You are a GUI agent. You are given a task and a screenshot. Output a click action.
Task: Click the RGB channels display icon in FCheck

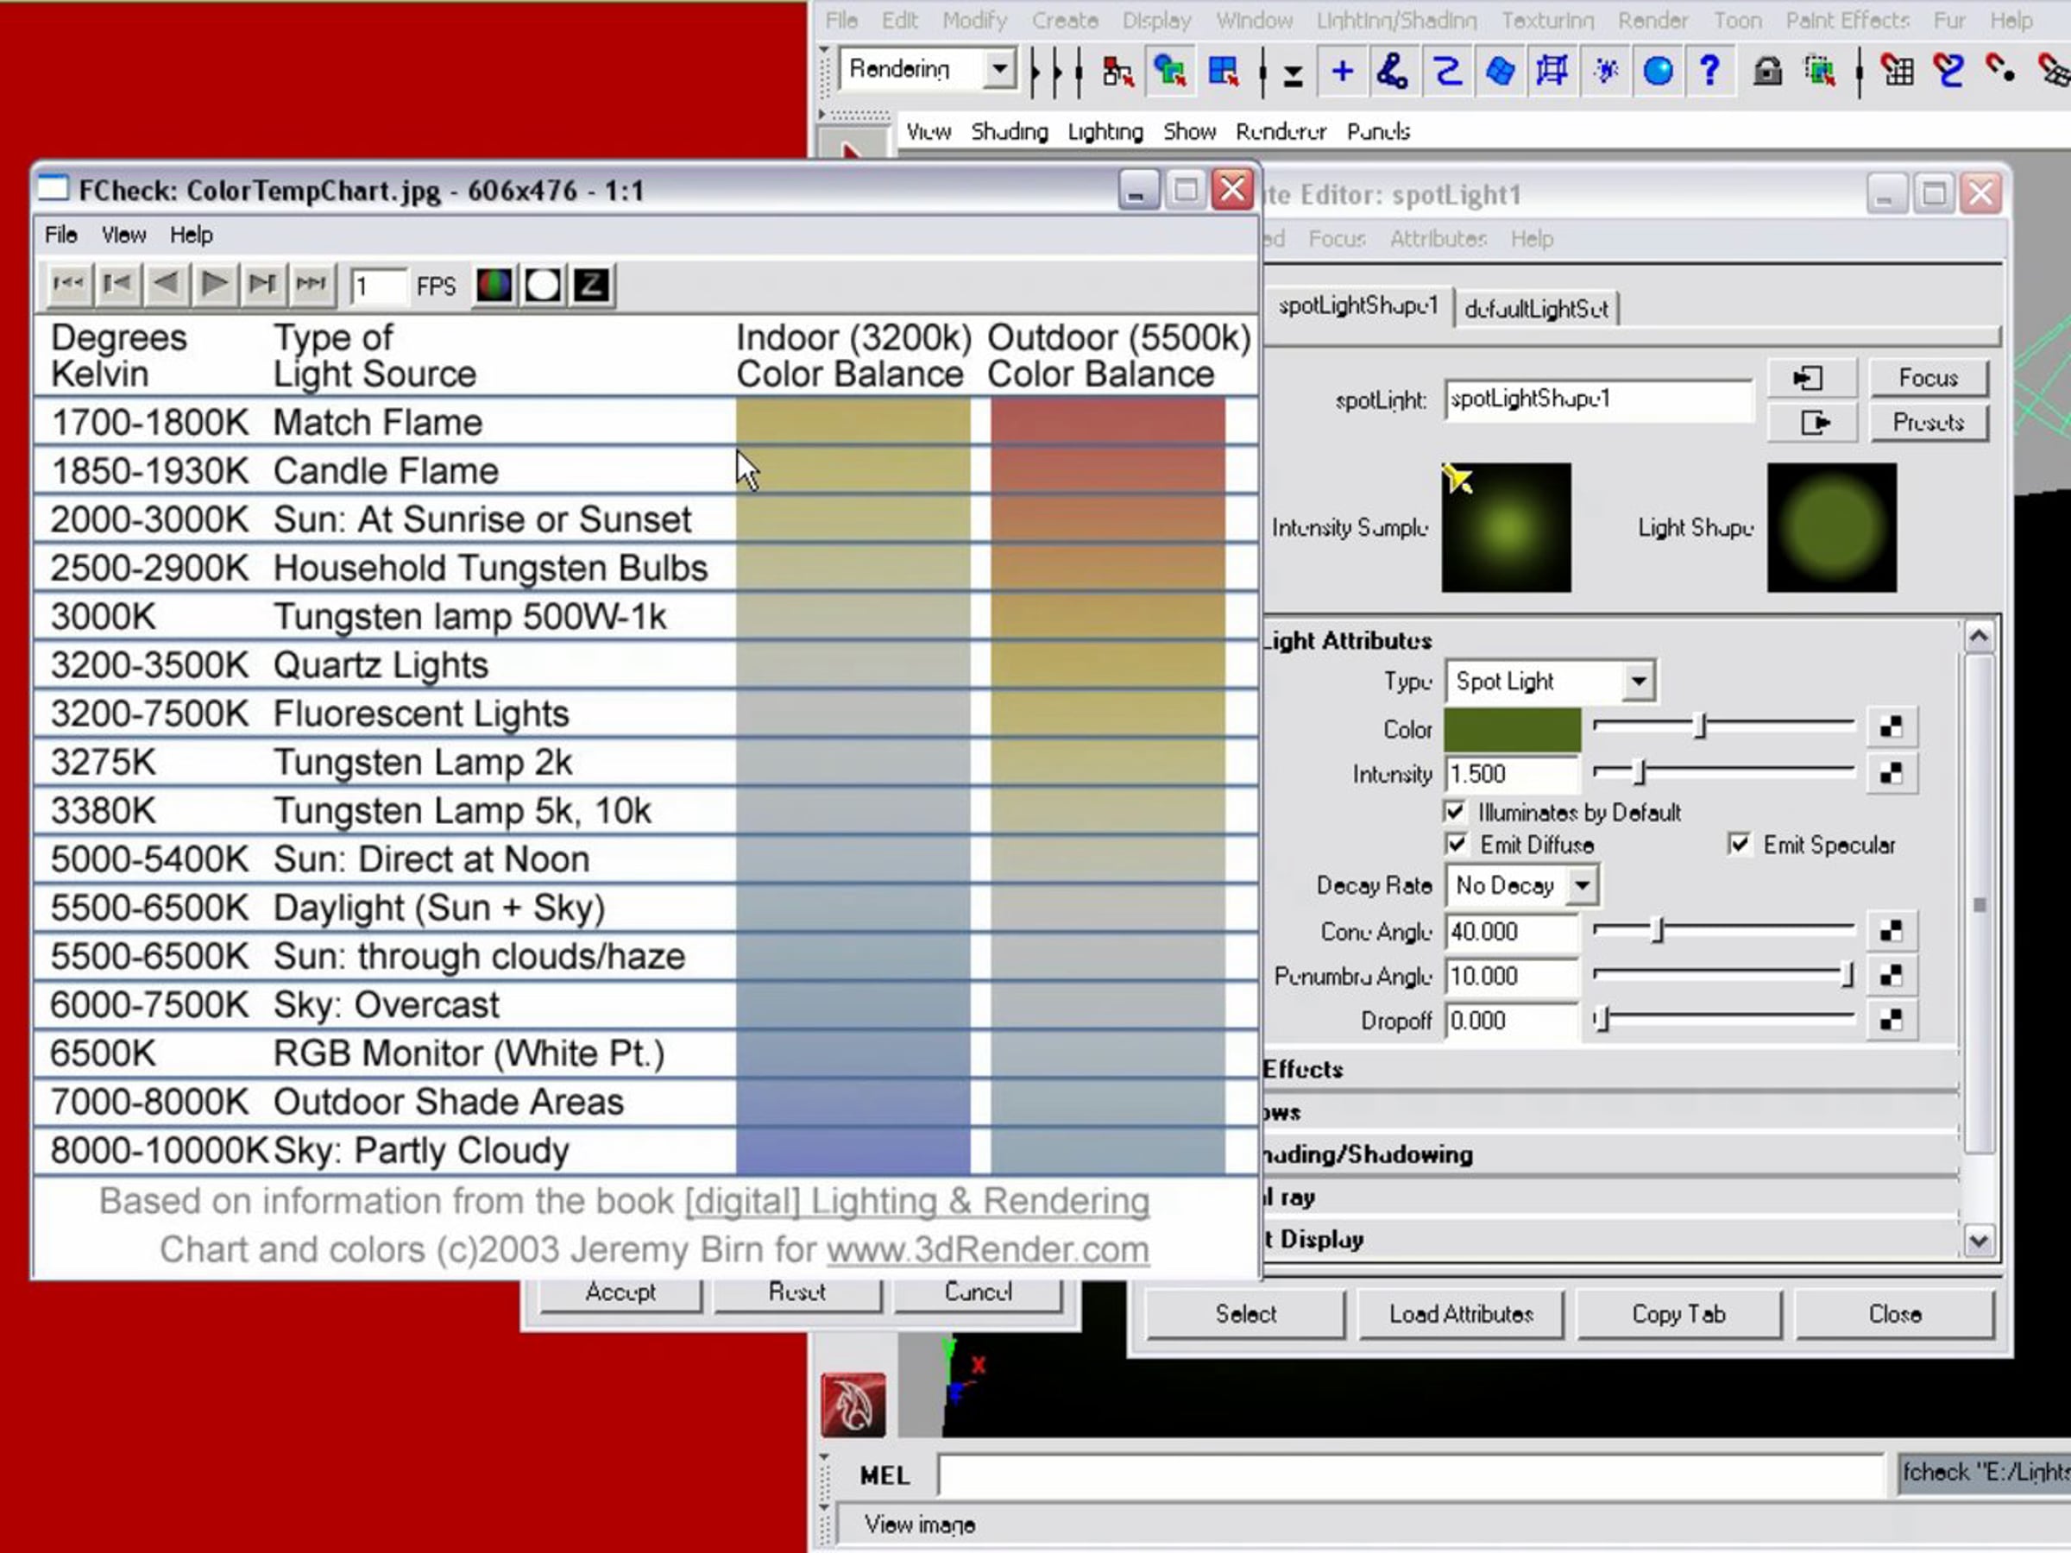tap(494, 285)
